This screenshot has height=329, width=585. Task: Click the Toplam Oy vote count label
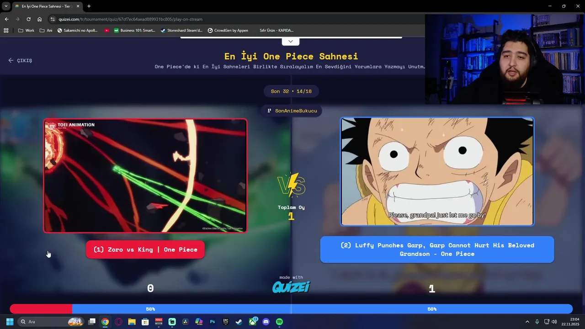291,207
